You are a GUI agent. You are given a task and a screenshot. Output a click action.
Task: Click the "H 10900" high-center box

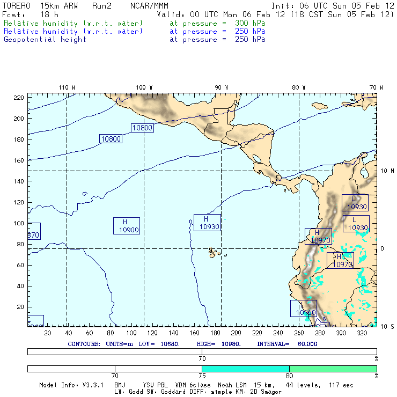[126, 226]
